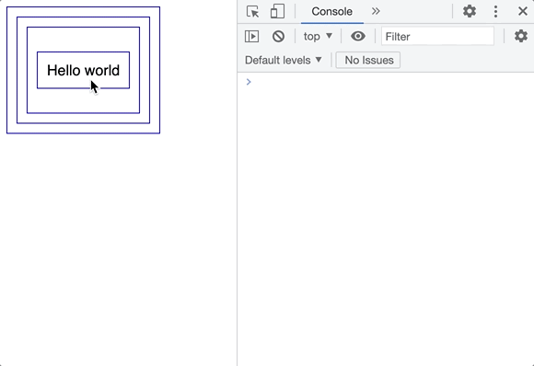Switch to the Console tab

coord(332,12)
